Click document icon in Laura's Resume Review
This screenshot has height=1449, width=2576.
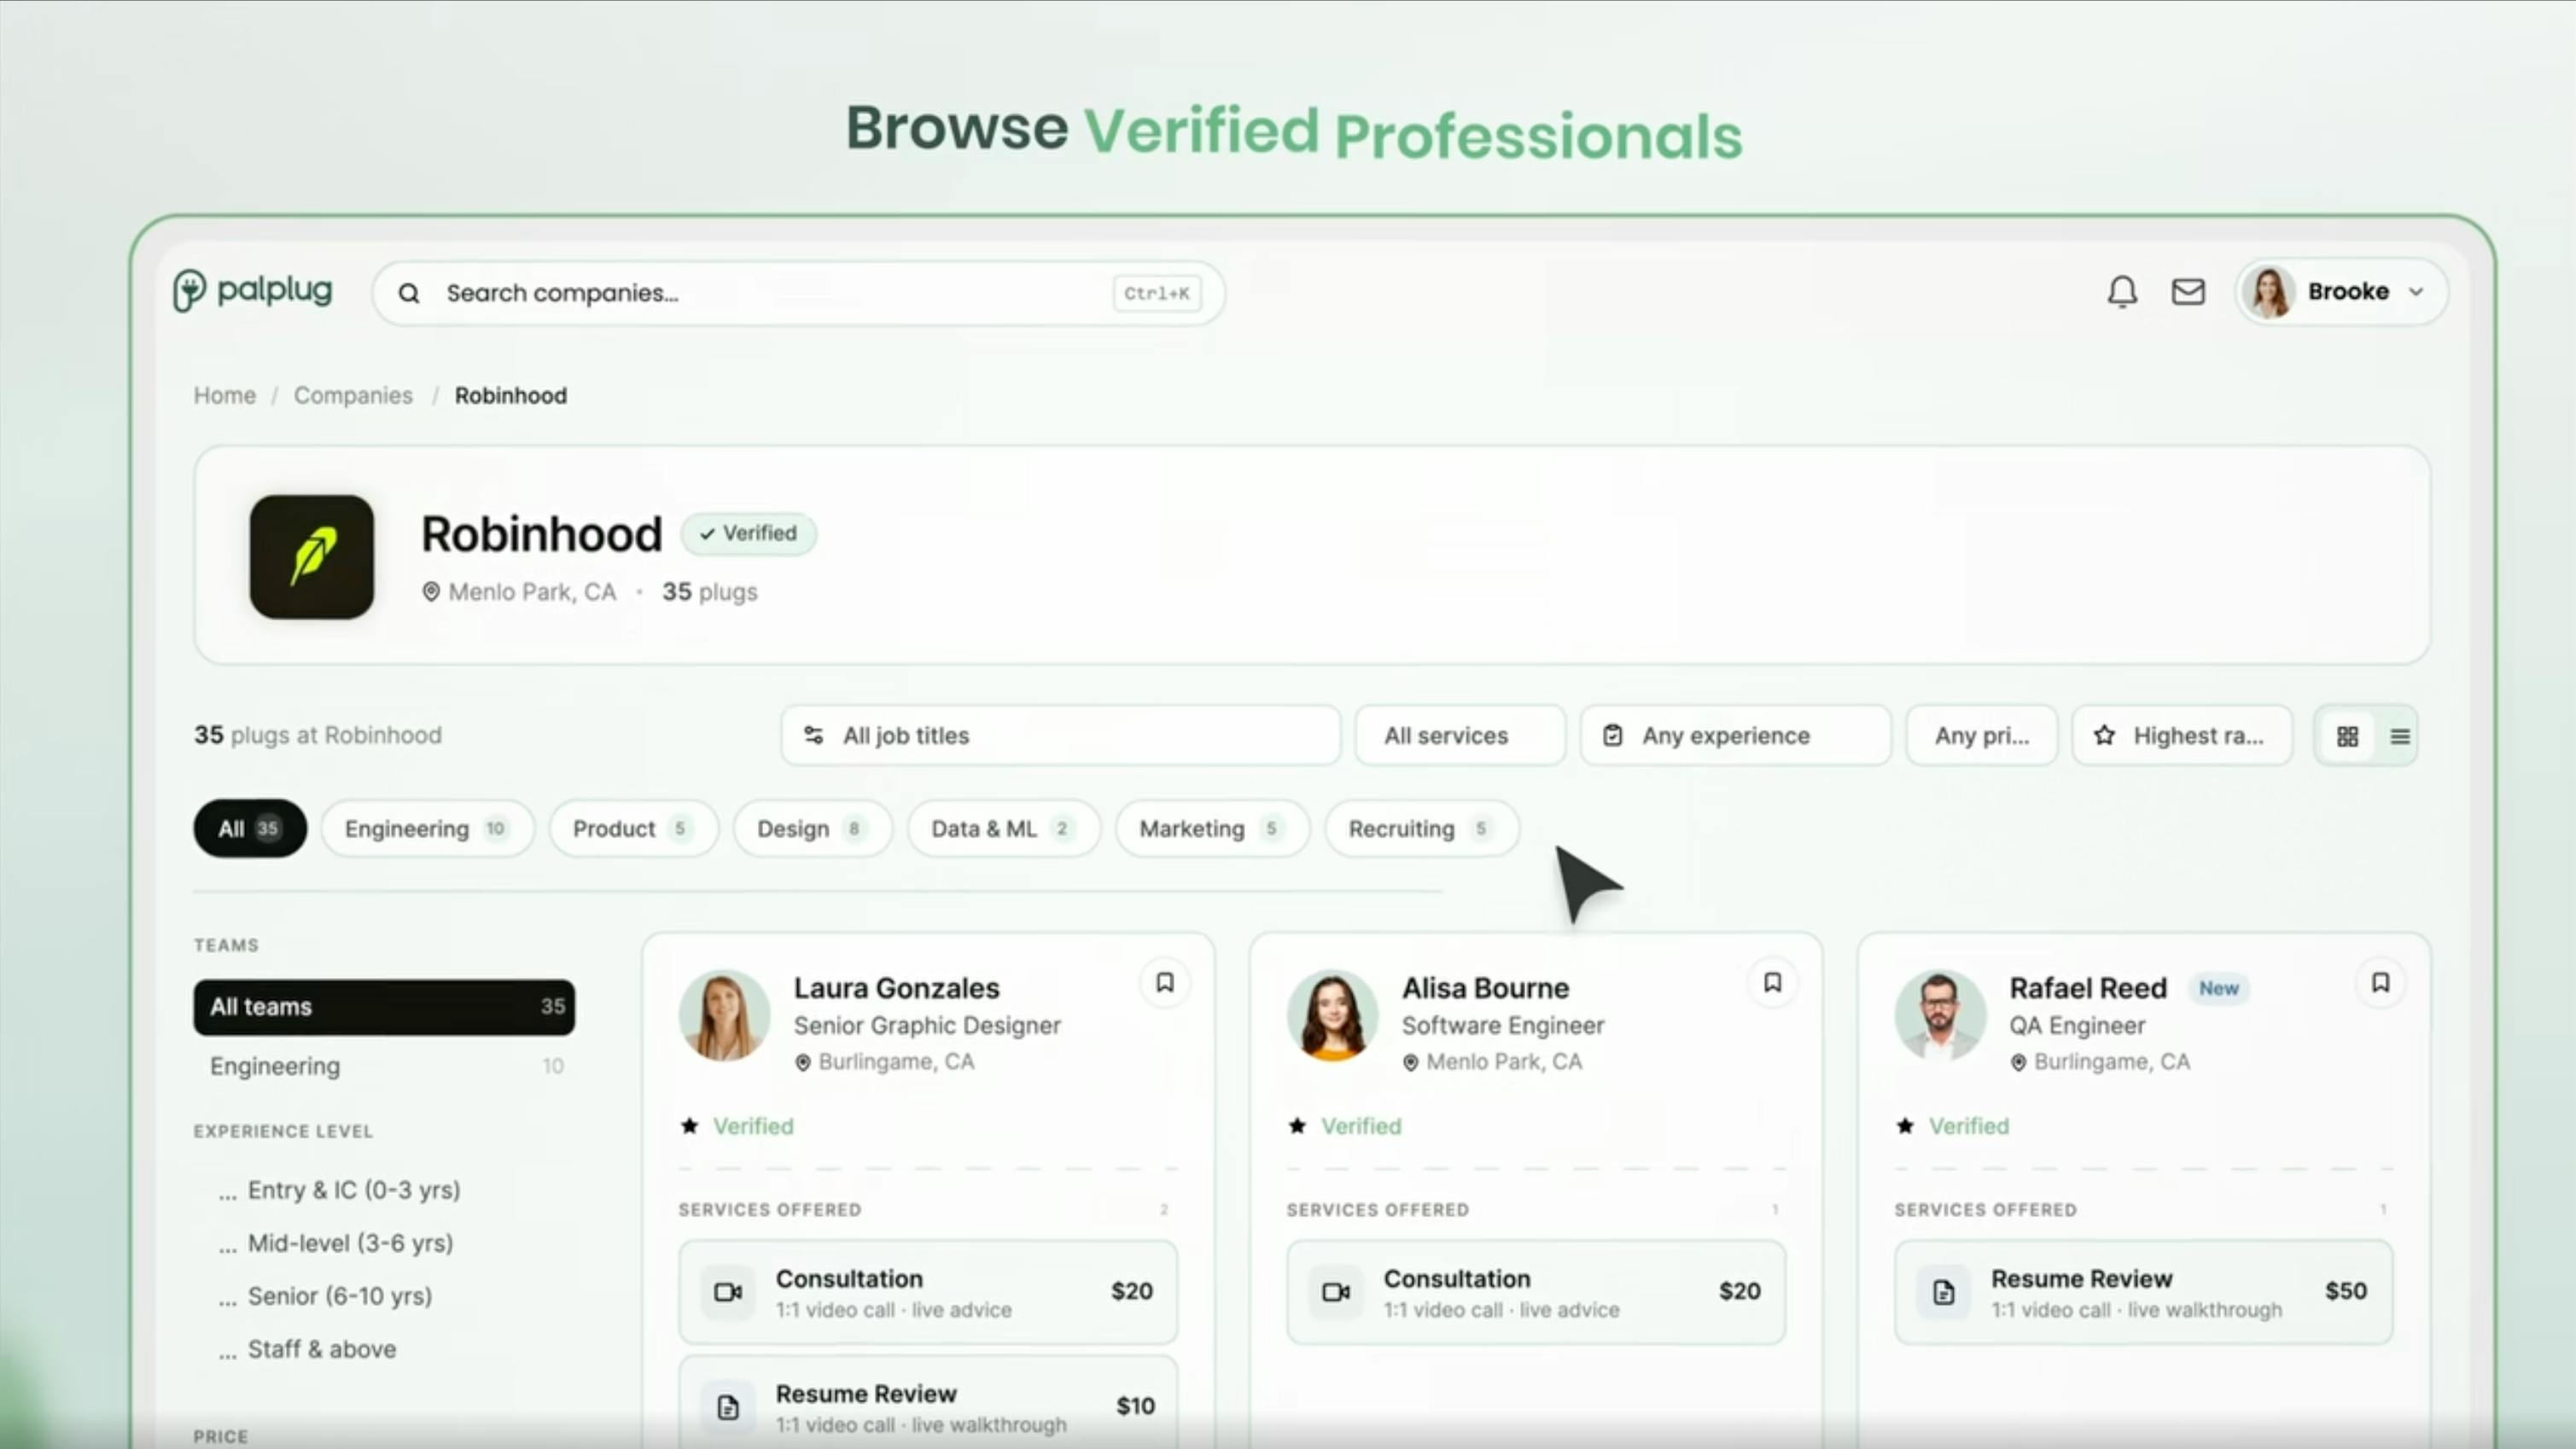coord(728,1407)
